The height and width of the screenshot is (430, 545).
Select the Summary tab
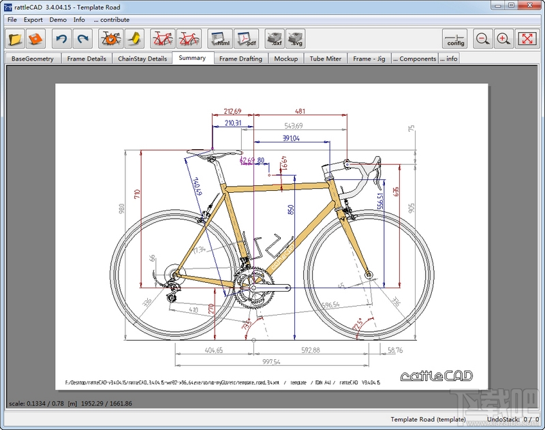coord(192,58)
